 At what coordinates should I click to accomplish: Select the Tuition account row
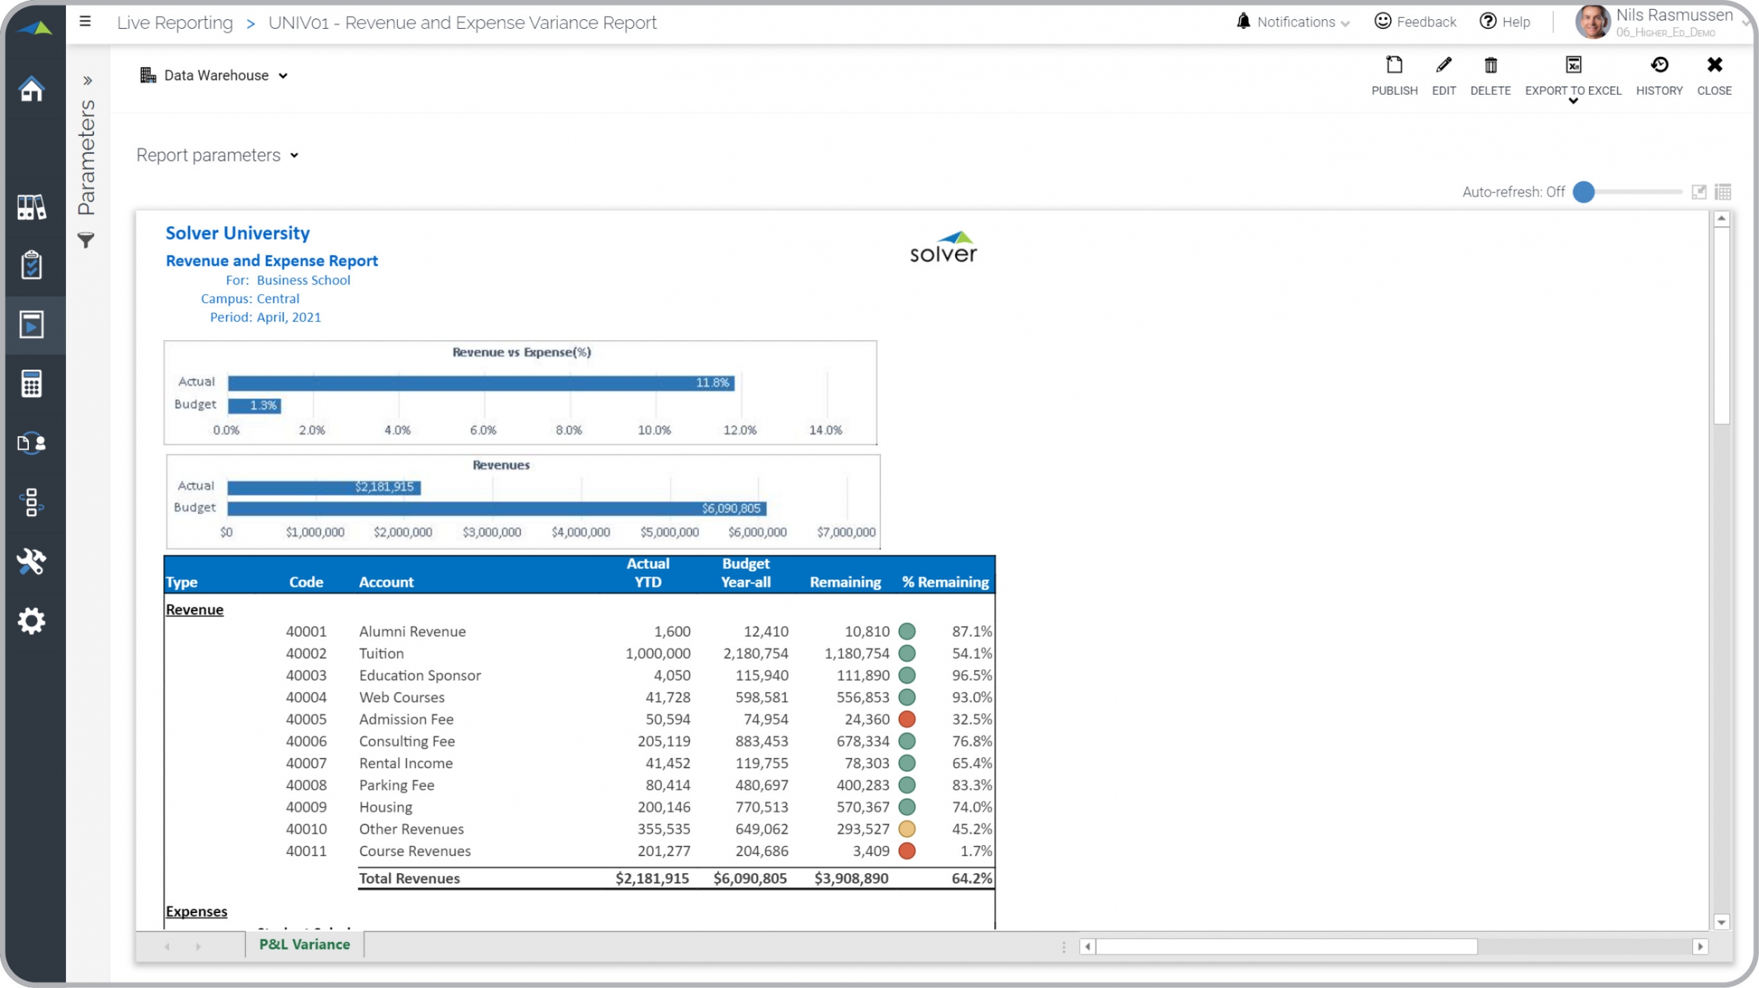[579, 653]
